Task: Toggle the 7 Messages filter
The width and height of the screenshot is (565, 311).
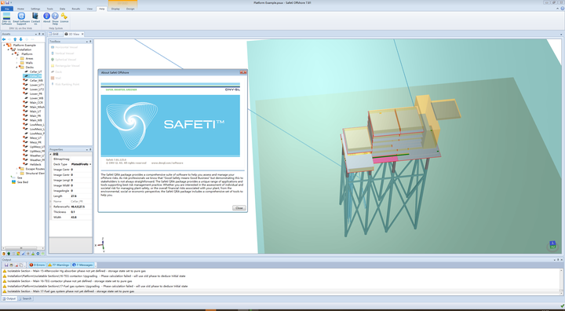Action: pyautogui.click(x=82, y=265)
